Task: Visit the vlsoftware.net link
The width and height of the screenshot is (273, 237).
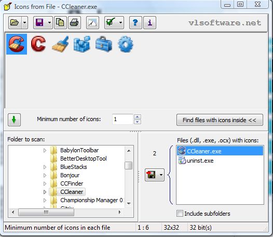Action: pyautogui.click(x=225, y=23)
